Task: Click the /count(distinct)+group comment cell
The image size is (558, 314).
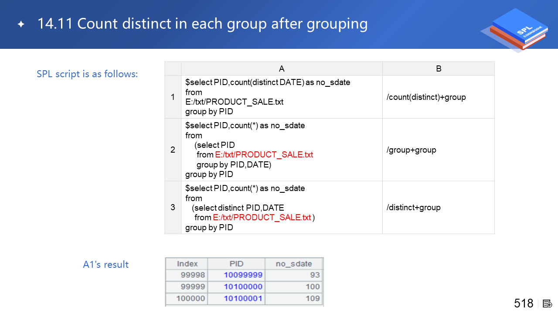Action: click(x=426, y=97)
